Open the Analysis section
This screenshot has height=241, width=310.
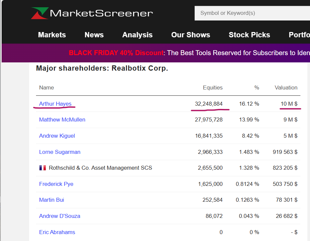(137, 35)
